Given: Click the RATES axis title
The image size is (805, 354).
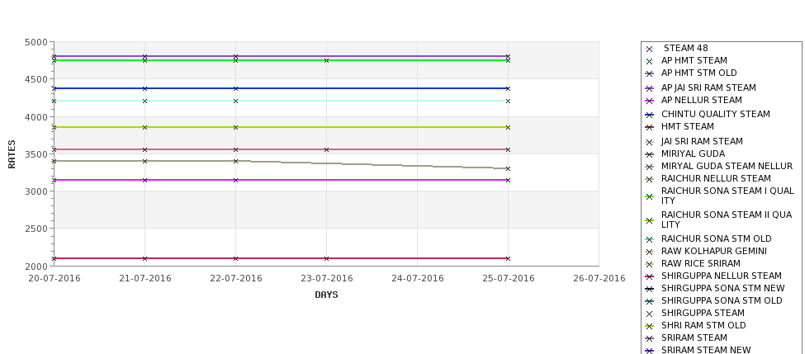Looking at the screenshot, I should coord(12,153).
